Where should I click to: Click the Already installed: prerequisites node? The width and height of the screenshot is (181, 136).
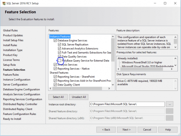128,58
